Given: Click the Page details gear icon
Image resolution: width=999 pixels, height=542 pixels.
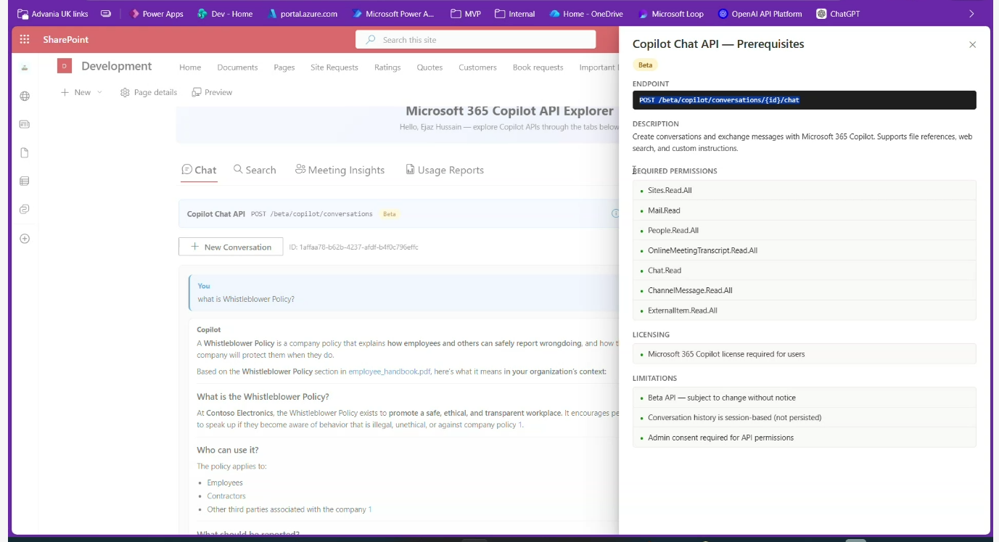Looking at the screenshot, I should pos(125,93).
